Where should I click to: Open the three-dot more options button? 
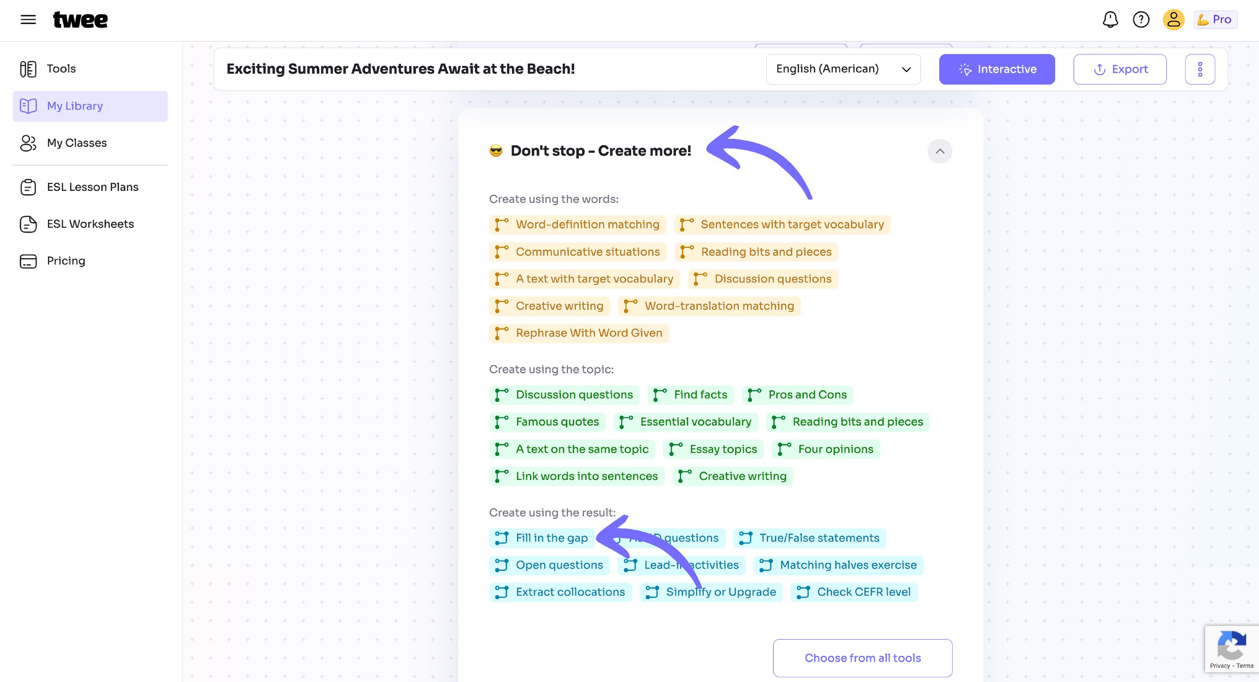click(x=1200, y=69)
